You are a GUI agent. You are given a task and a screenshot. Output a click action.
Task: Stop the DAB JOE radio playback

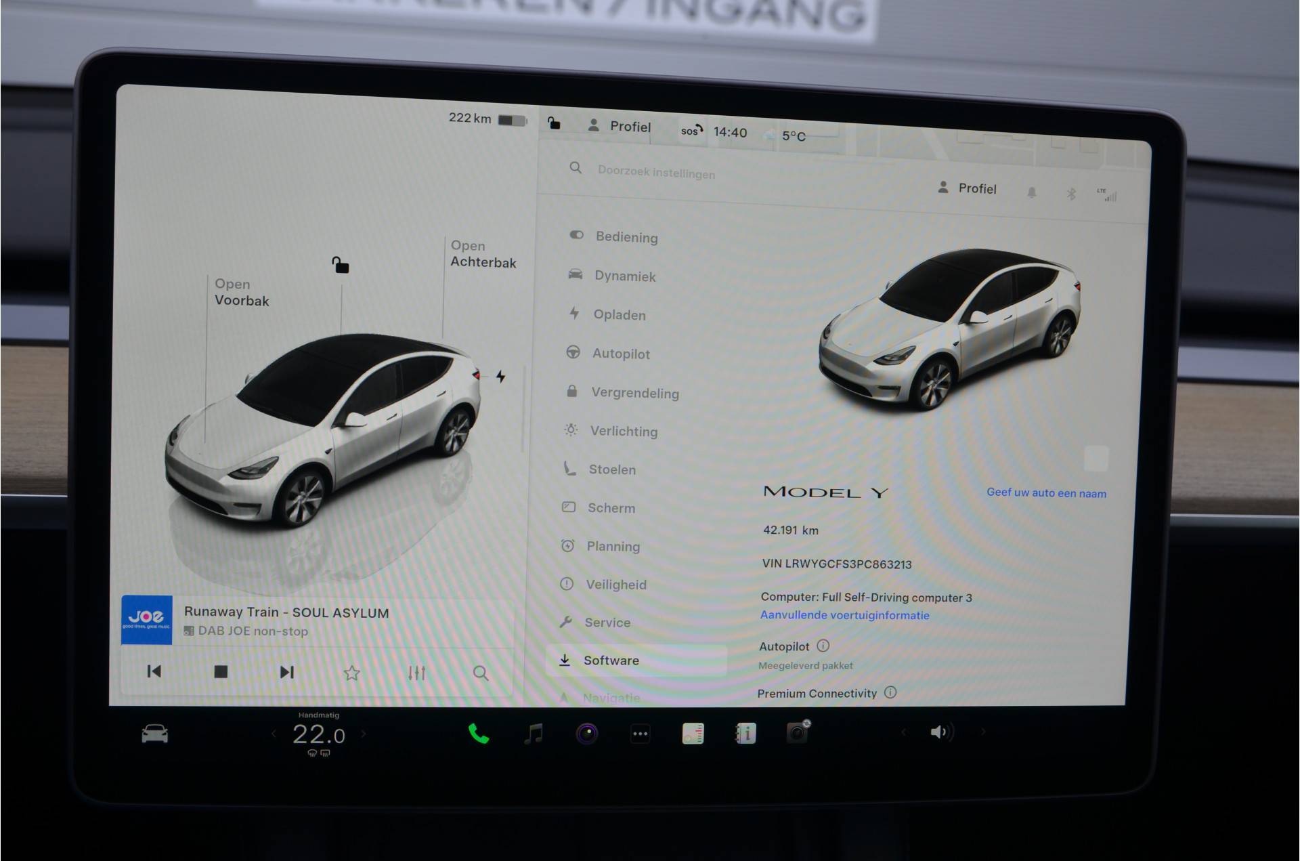coord(220,671)
